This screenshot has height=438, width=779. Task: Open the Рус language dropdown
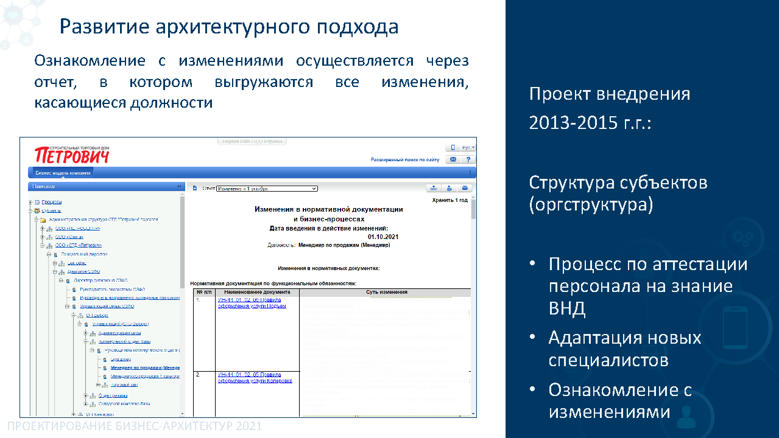(x=469, y=147)
